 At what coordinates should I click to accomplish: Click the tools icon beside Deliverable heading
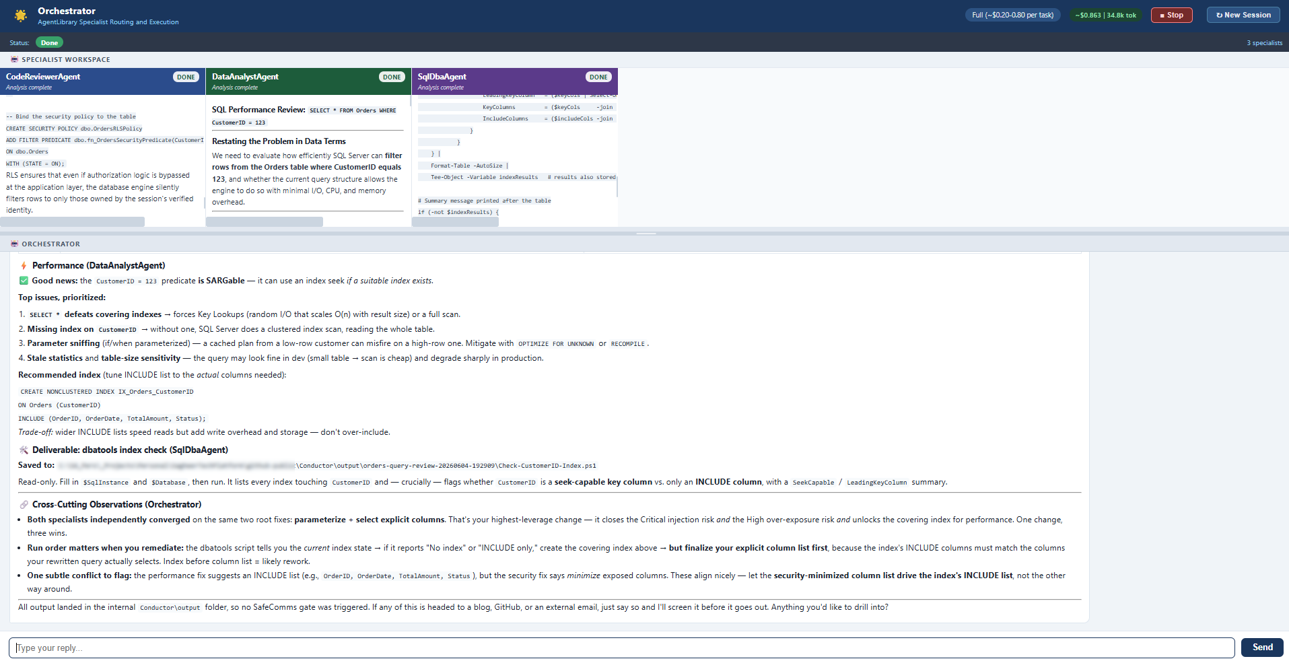click(x=24, y=450)
